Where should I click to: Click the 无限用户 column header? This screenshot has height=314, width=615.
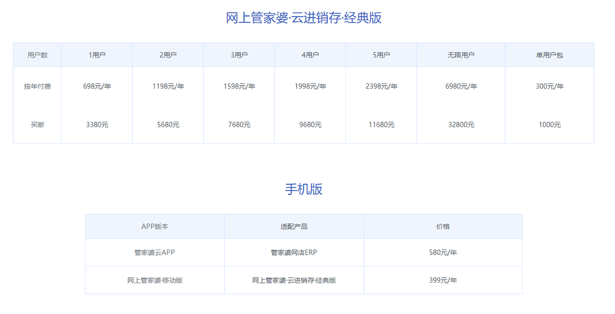pyautogui.click(x=461, y=55)
